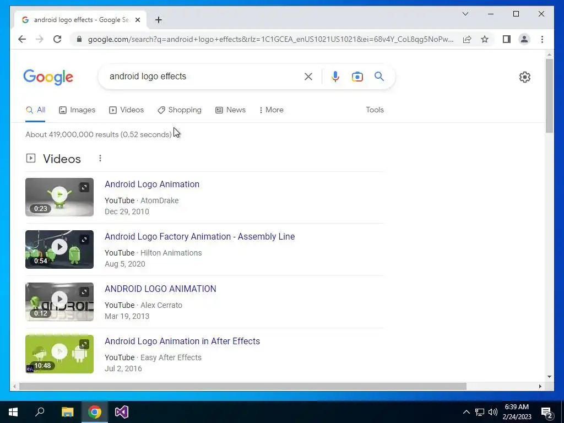Expand preview on the 10:48 video thumbnail

coord(84,344)
